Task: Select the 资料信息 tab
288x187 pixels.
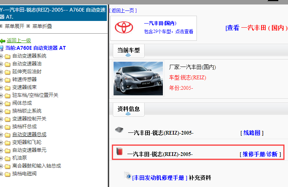Action: click(x=128, y=110)
